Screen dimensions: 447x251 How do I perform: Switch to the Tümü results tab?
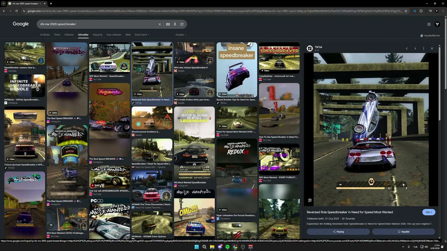(57, 35)
